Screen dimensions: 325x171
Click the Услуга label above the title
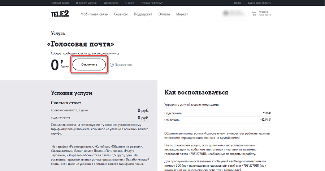(x=58, y=33)
